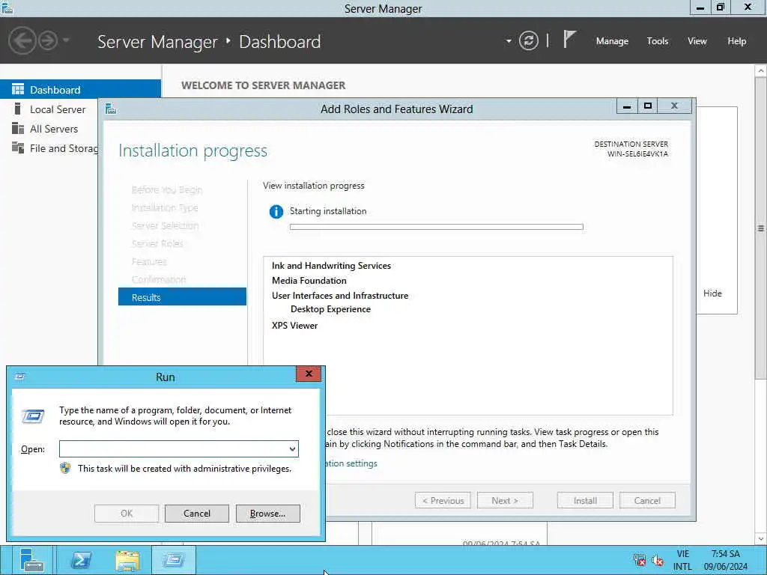Open File and Storage Services in sidebar

click(x=64, y=148)
